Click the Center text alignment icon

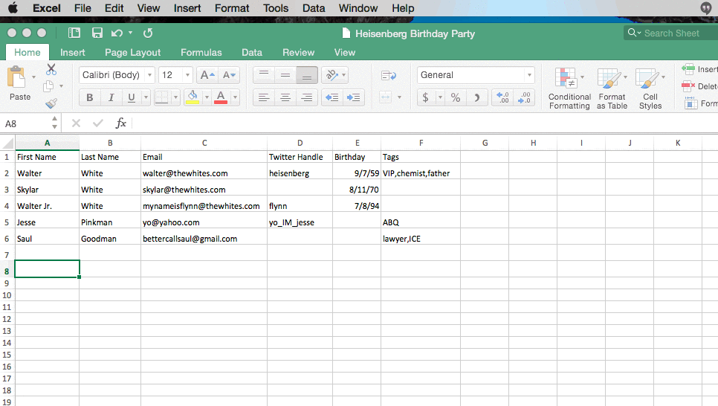(x=285, y=97)
